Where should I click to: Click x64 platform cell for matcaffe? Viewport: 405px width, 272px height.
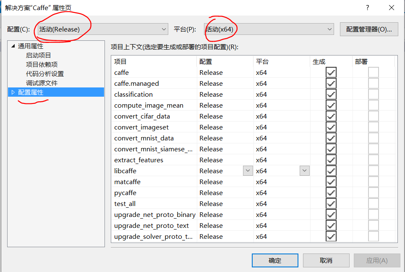282,182
